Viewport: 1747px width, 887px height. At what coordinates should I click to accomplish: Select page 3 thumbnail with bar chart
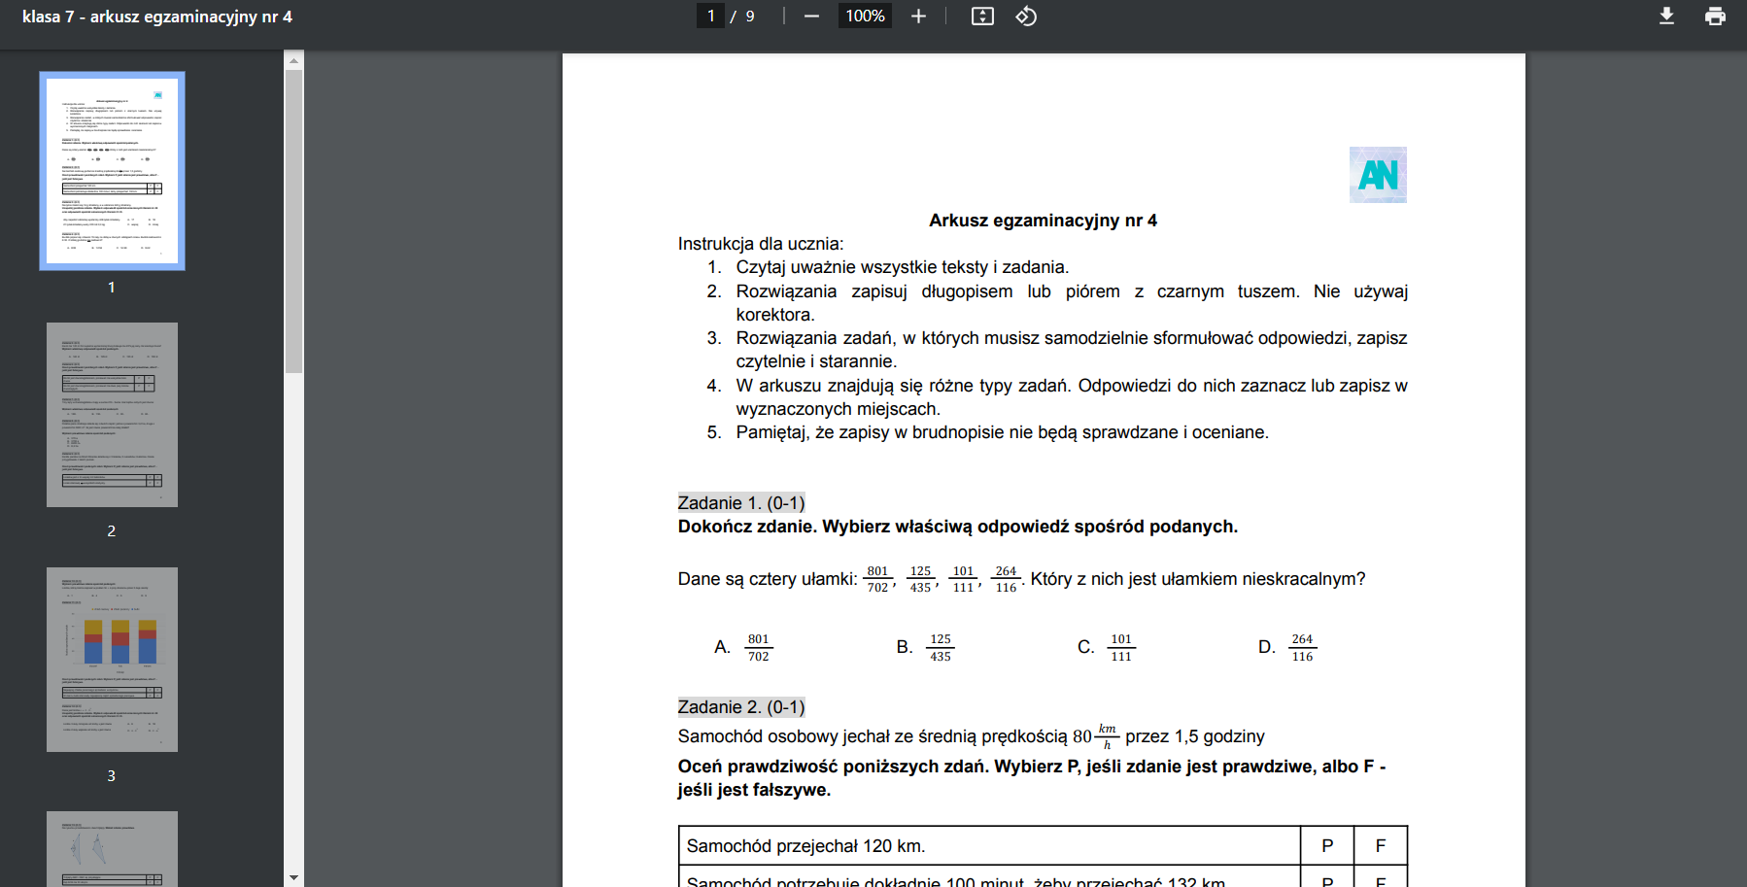[112, 660]
